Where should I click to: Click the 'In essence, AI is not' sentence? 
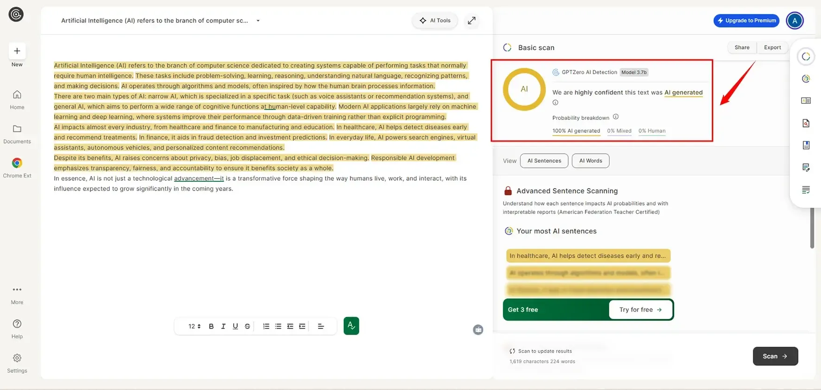pos(260,184)
